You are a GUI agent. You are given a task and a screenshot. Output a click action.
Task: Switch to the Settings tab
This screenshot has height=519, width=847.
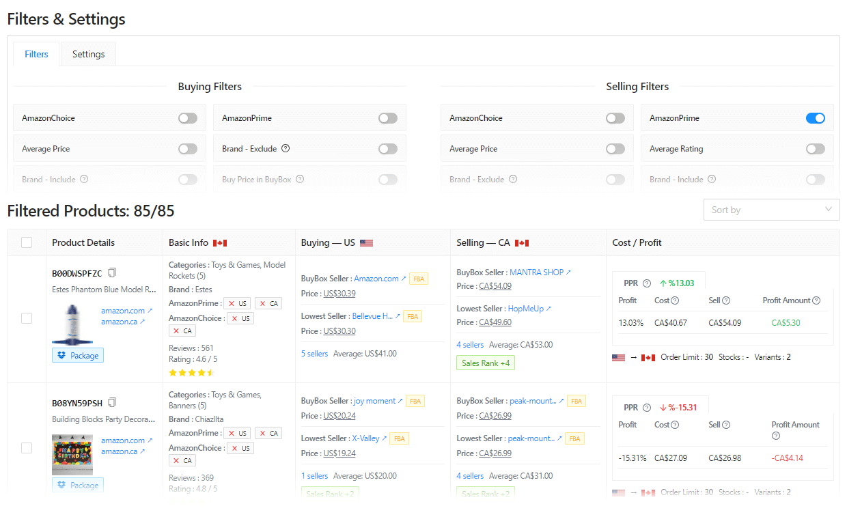click(88, 55)
